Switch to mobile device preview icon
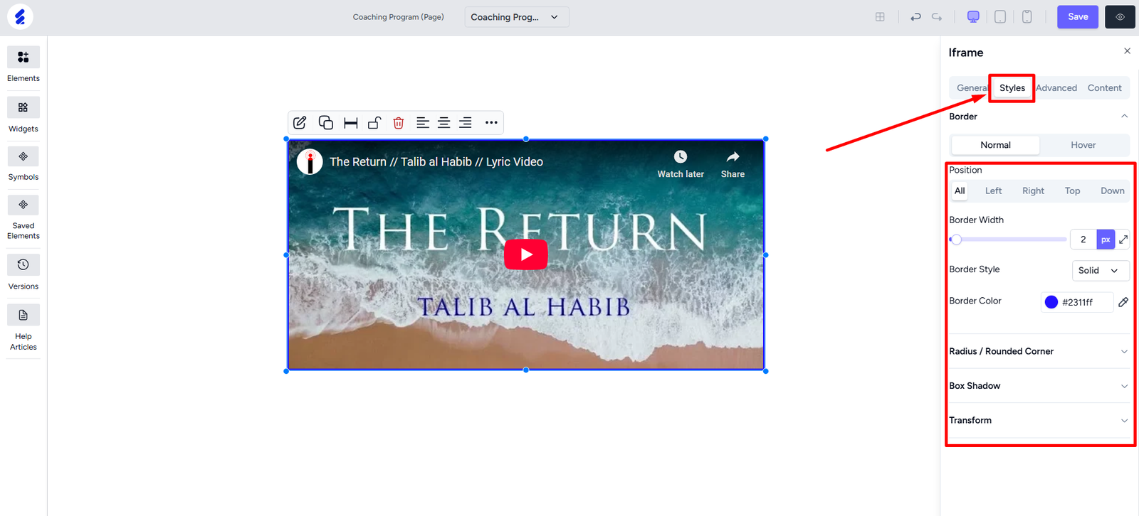 click(x=1027, y=17)
